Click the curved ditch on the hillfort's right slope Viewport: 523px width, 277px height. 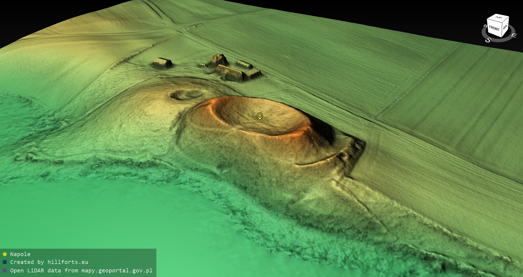(x=319, y=161)
